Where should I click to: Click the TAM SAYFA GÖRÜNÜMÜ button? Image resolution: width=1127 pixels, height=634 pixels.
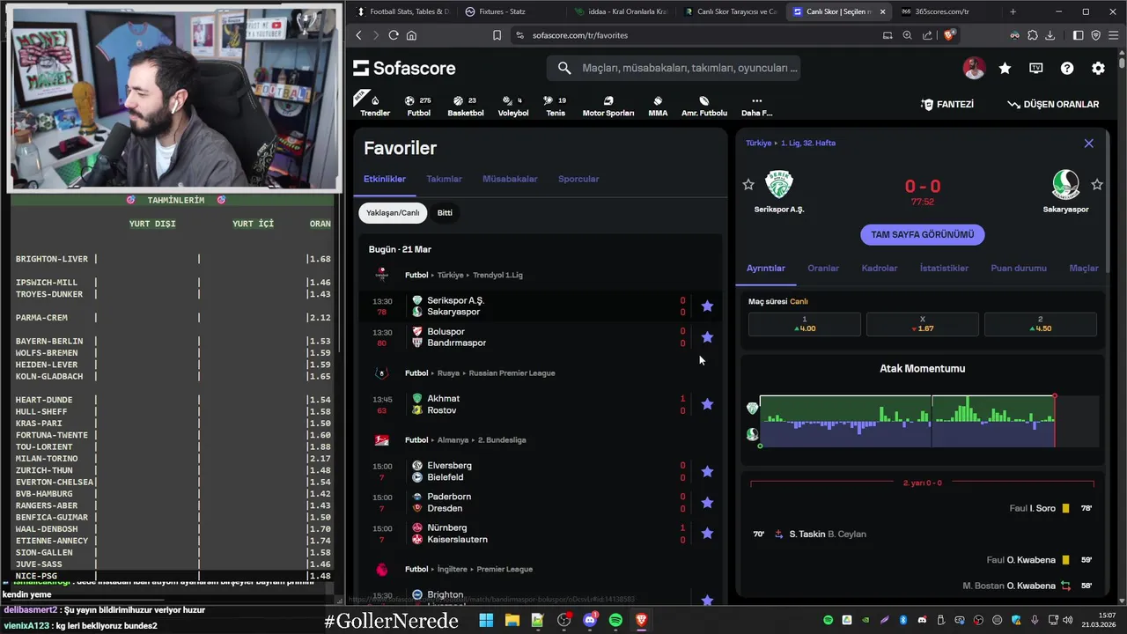coord(923,234)
